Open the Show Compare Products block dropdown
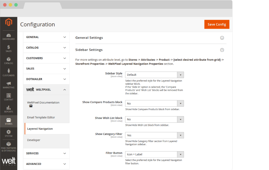Screen dimensions: 269x170 click(x=154, y=103)
